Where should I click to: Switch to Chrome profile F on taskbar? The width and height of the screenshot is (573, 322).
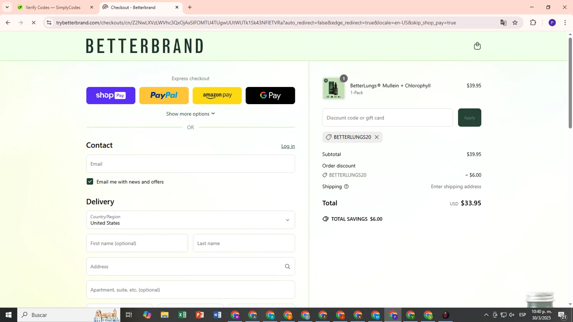[323, 315]
